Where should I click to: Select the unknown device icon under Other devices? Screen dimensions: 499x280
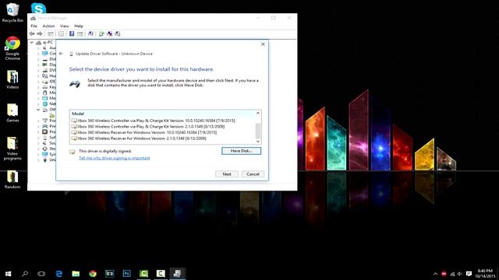(x=52, y=115)
